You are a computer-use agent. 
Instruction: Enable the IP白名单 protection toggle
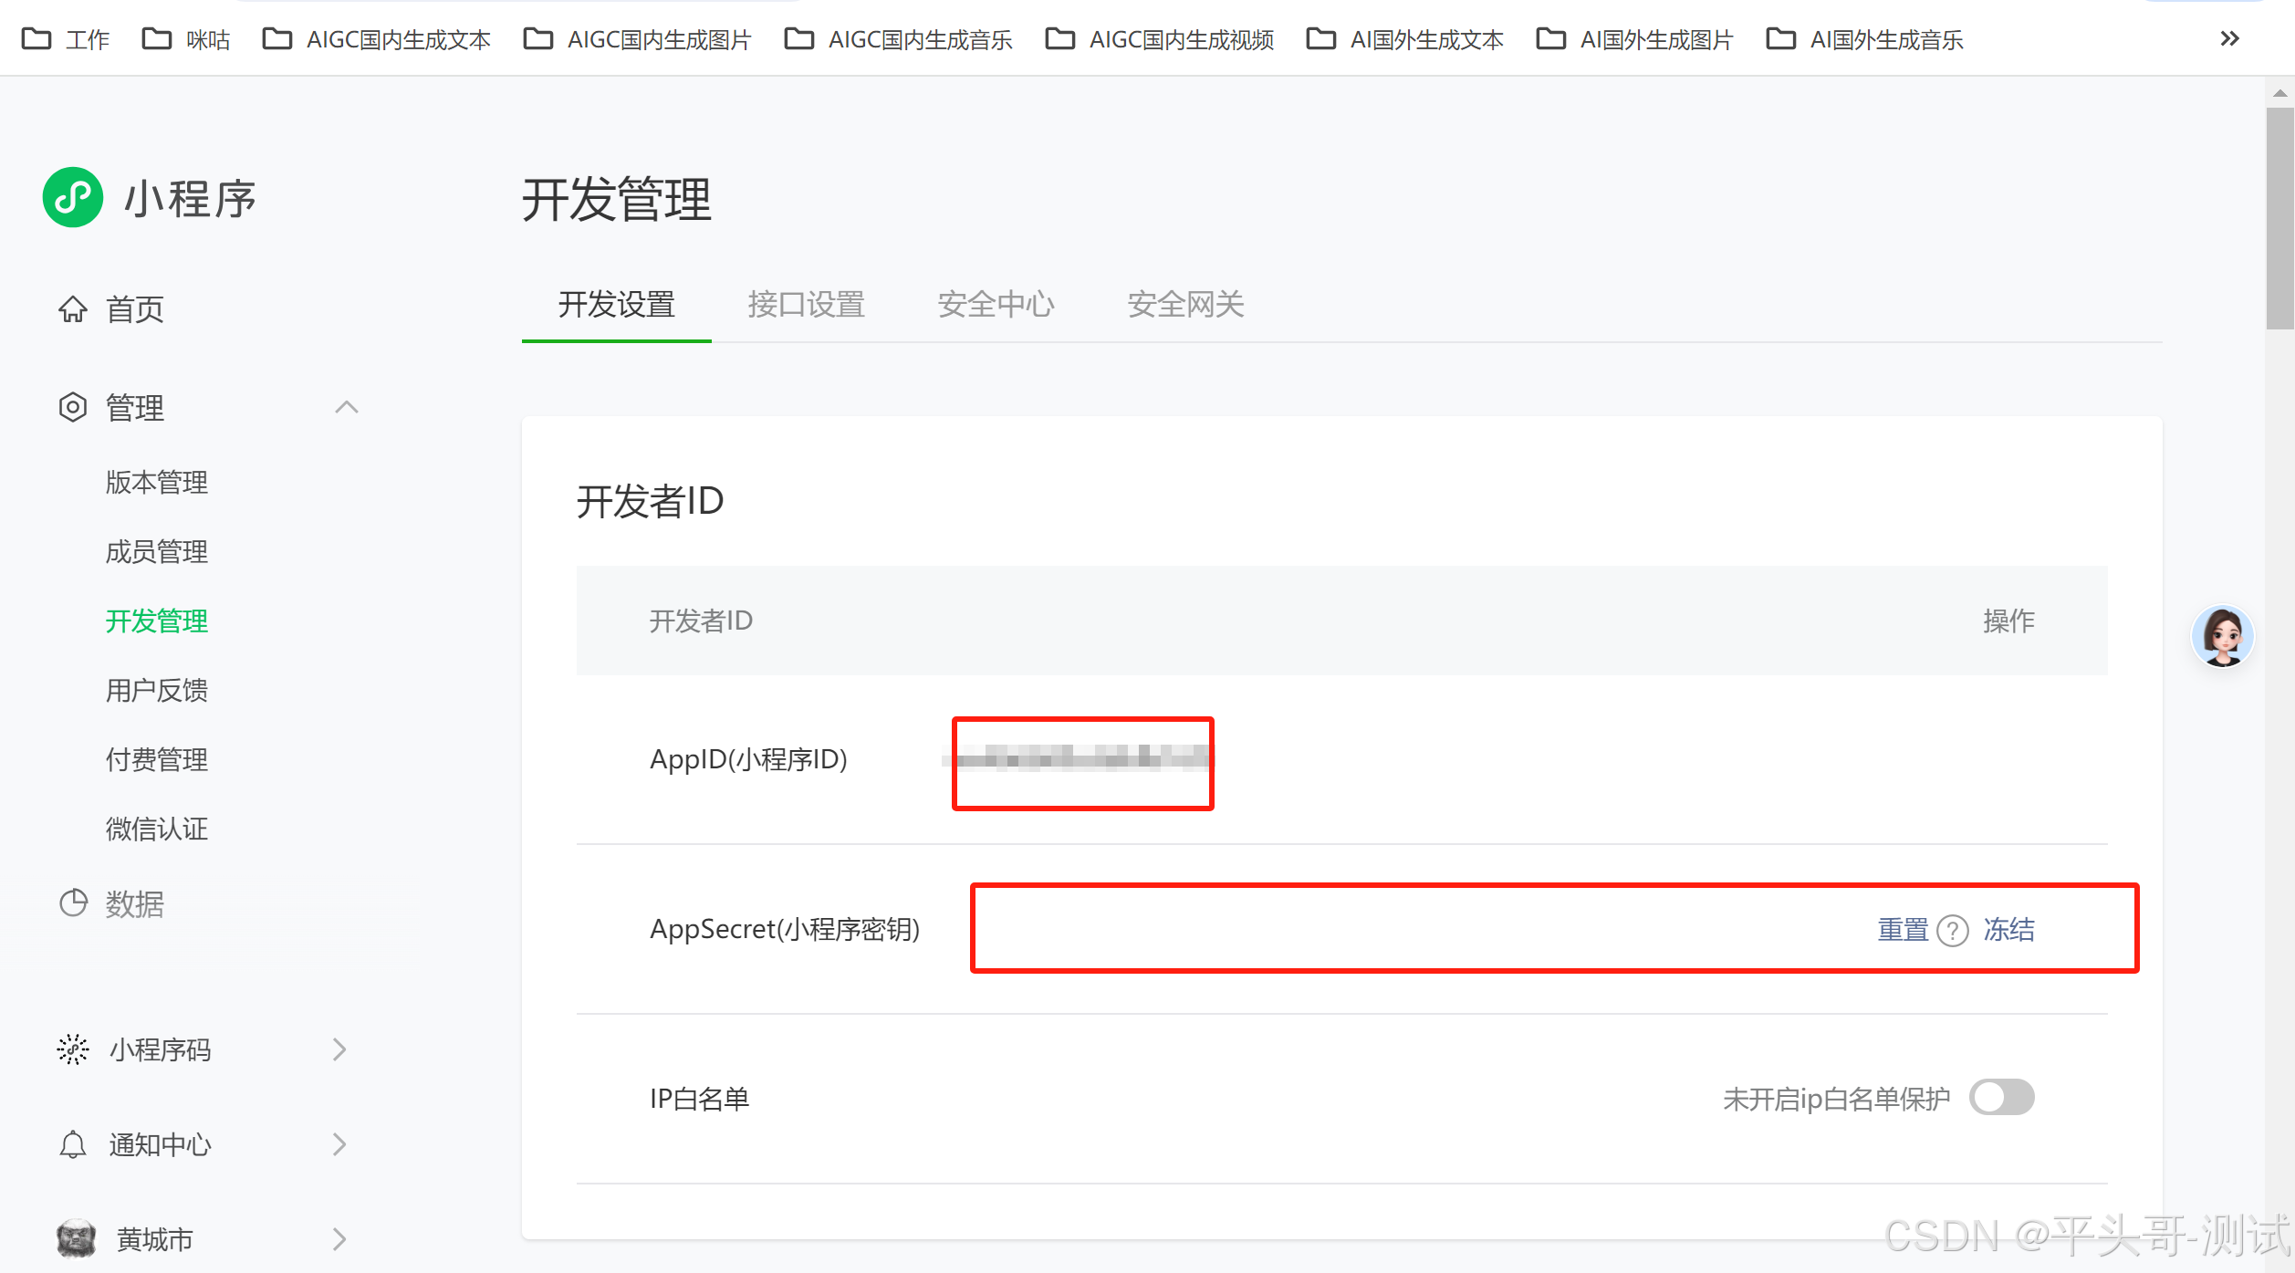point(2001,1098)
